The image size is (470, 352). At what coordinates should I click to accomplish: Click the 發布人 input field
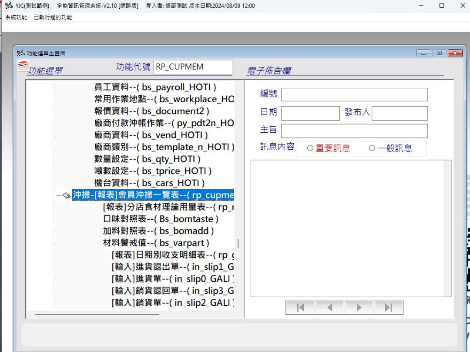click(x=399, y=113)
